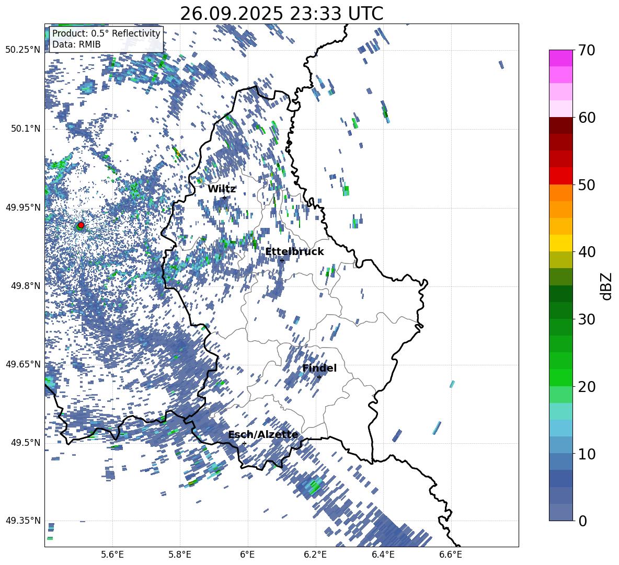Image resolution: width=619 pixels, height=565 pixels.
Task: Click the 6.6°E longitude label
Action: pyautogui.click(x=451, y=555)
